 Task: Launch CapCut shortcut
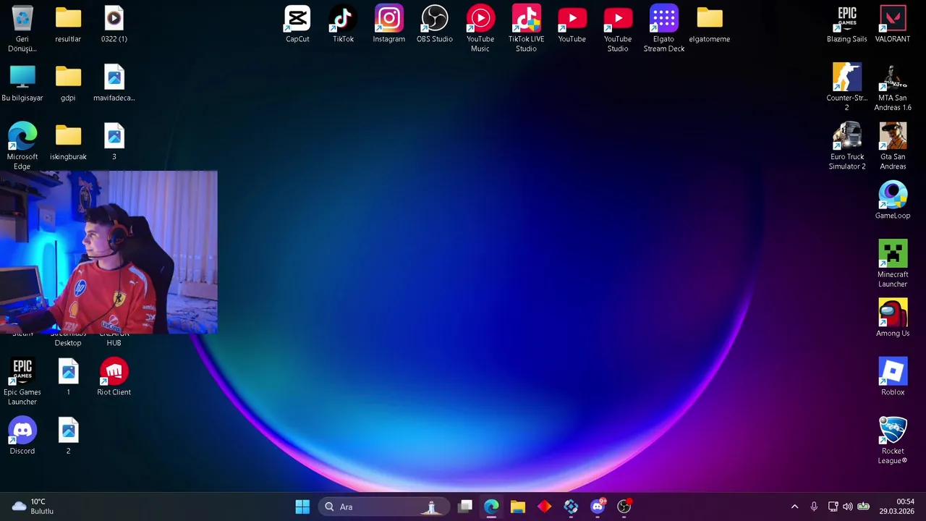coord(297,25)
